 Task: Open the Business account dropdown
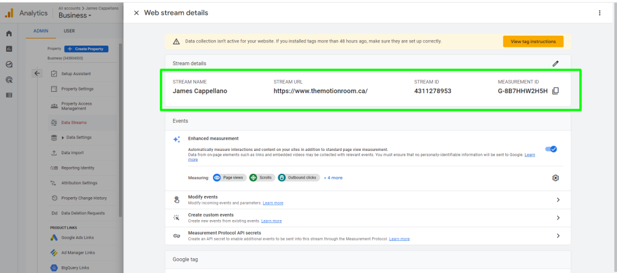click(x=75, y=16)
